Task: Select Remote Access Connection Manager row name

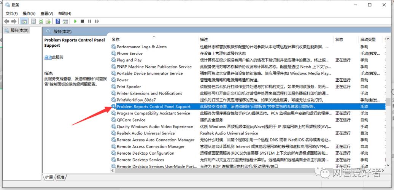Action: coord(151,146)
